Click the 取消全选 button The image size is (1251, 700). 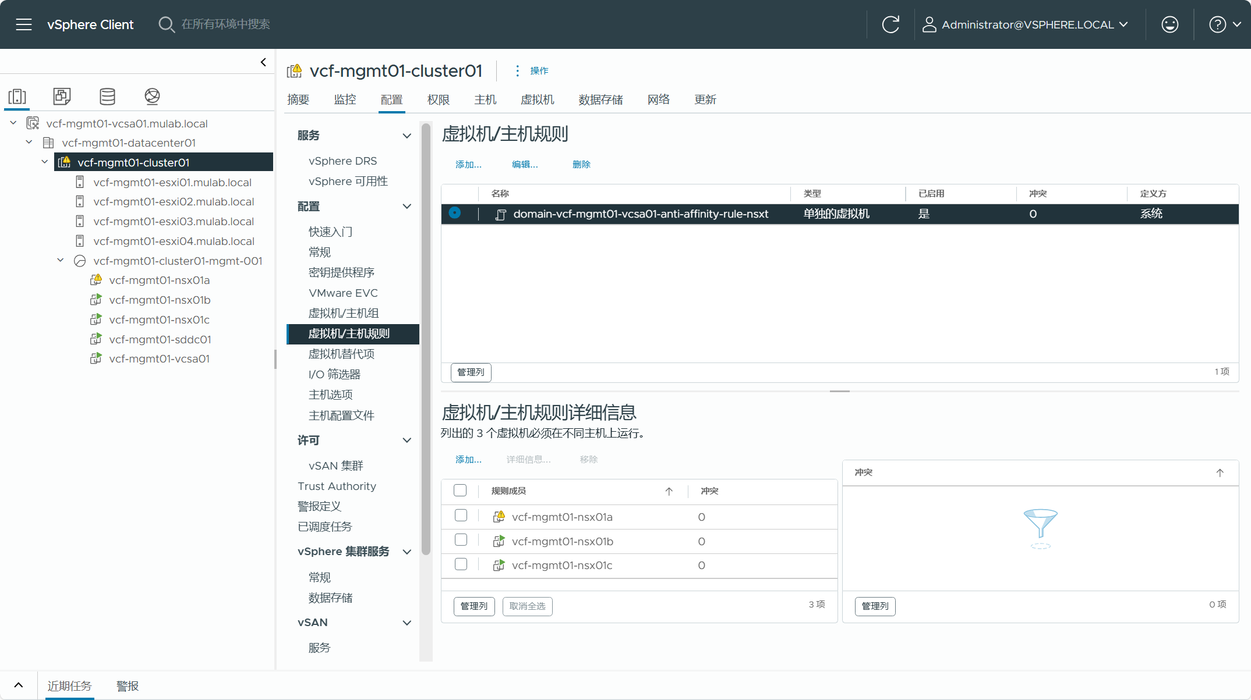[527, 606]
